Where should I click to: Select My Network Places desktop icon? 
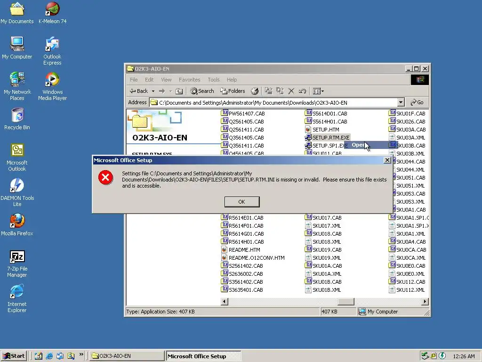click(x=17, y=87)
